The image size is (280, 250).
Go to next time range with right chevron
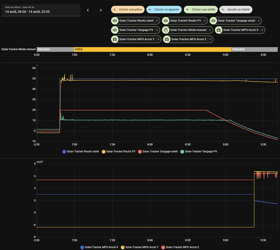point(100,10)
